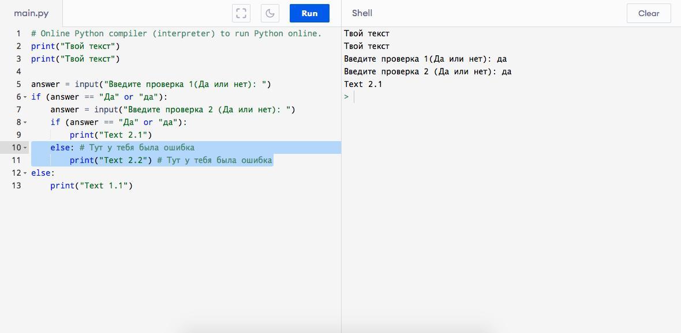The height and width of the screenshot is (333, 681).
Task: Fold the else block at line 10
Action: [25, 148]
